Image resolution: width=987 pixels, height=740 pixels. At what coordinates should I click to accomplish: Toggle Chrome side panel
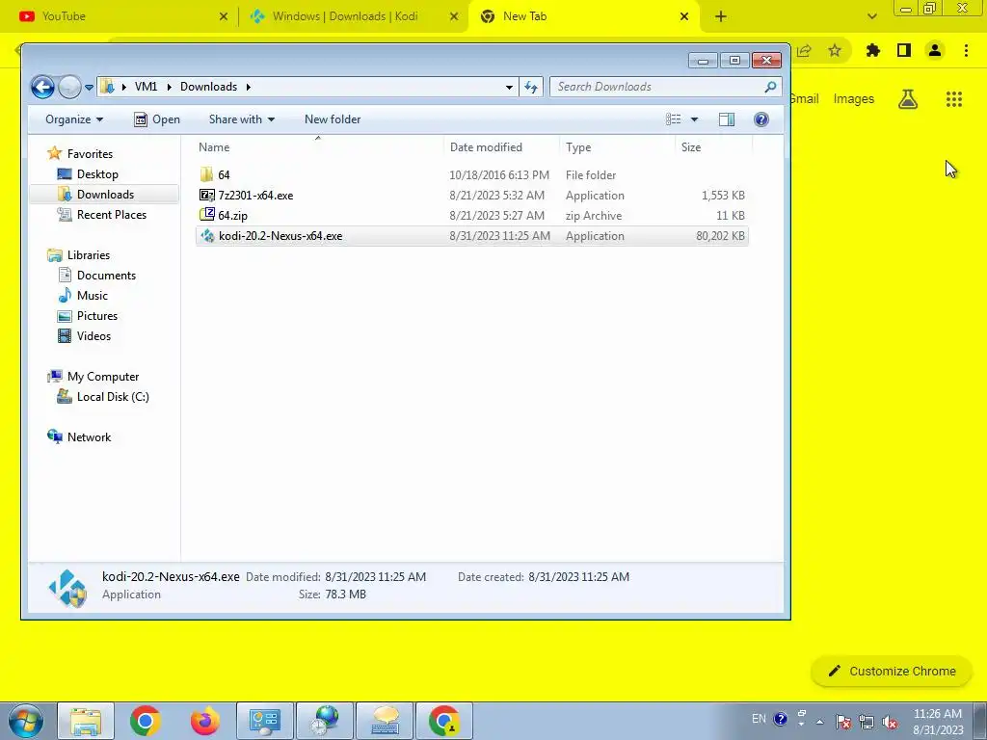(904, 50)
